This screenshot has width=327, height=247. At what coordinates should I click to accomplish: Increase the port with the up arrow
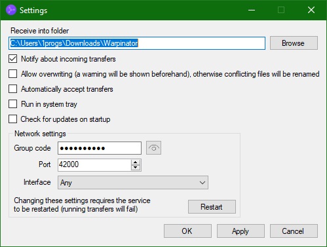tap(136, 162)
